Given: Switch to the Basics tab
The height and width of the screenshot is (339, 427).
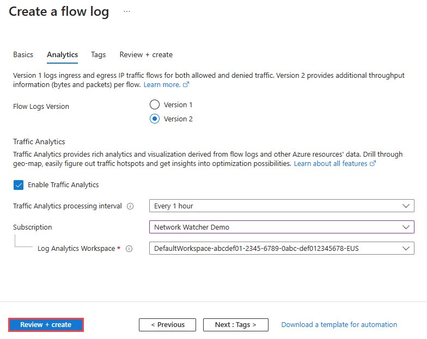Looking at the screenshot, I should point(23,55).
